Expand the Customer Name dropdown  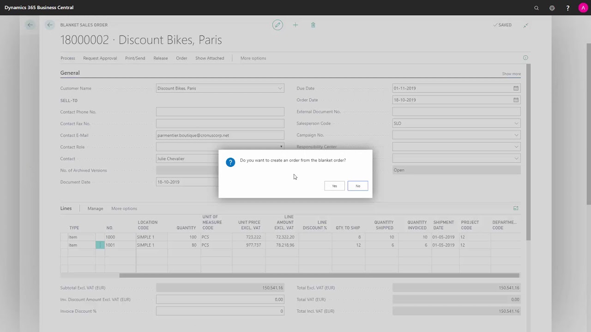pyautogui.click(x=280, y=88)
